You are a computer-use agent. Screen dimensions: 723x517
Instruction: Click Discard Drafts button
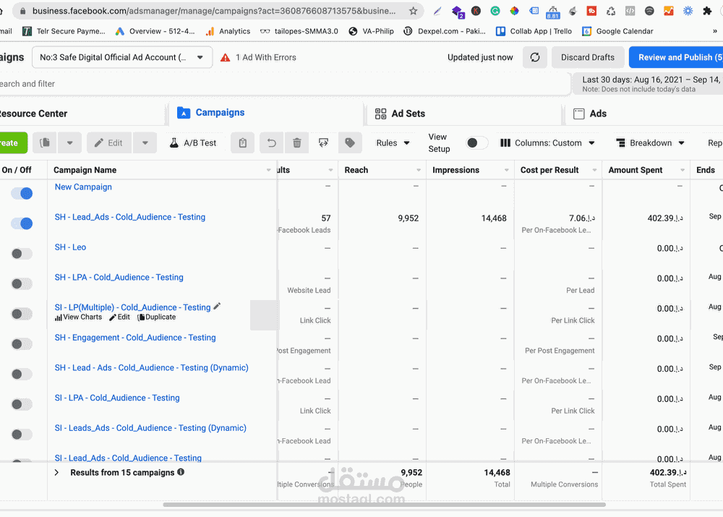pyautogui.click(x=588, y=57)
